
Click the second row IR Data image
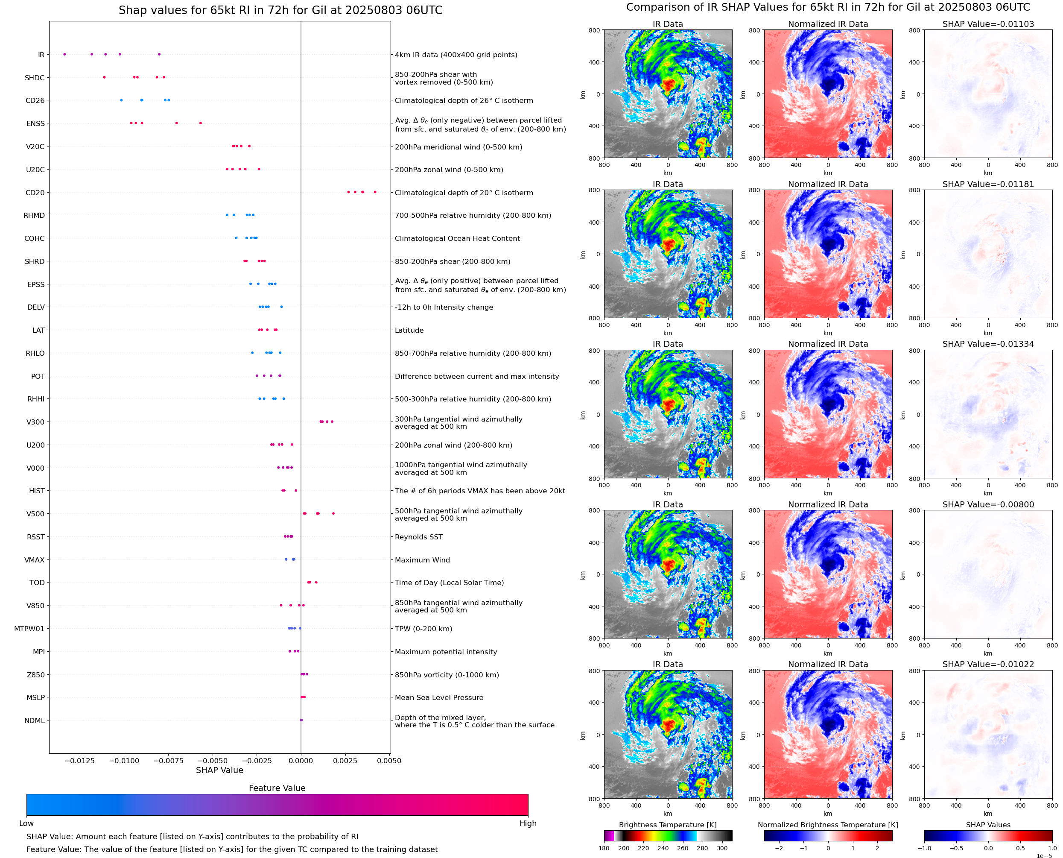668,254
